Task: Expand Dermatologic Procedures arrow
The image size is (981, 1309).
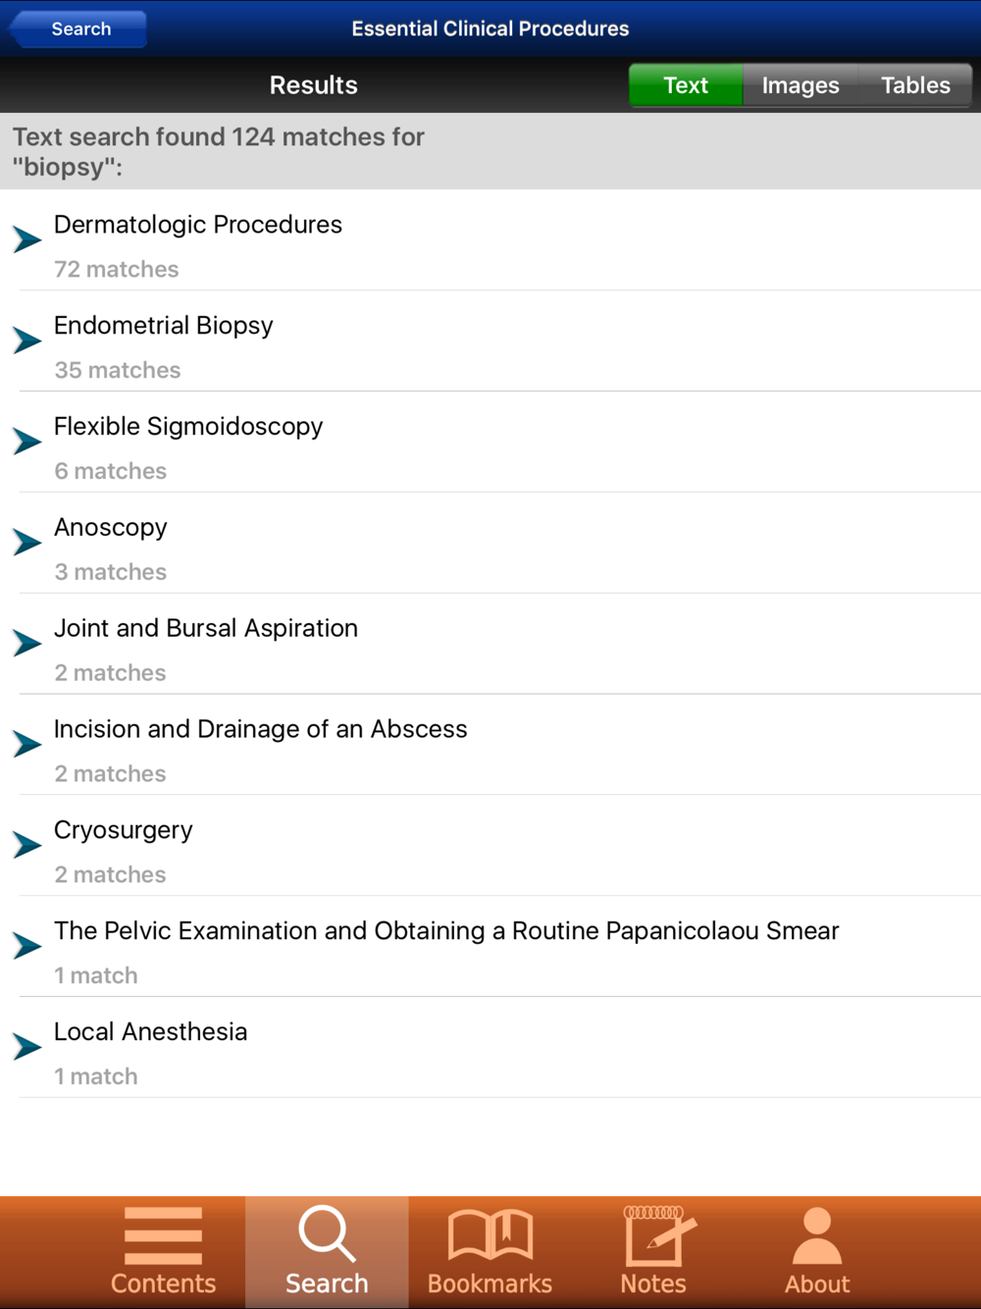Action: pos(27,239)
